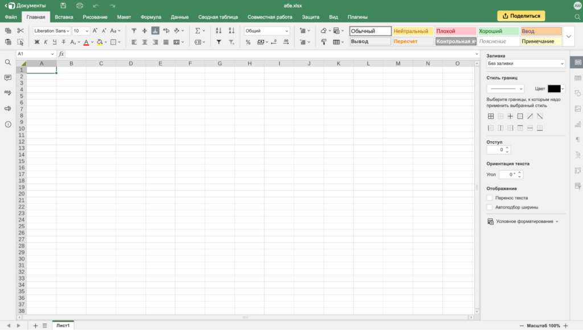Center-align text horizontally in the toolbar
This screenshot has height=330, width=583.
pyautogui.click(x=145, y=42)
